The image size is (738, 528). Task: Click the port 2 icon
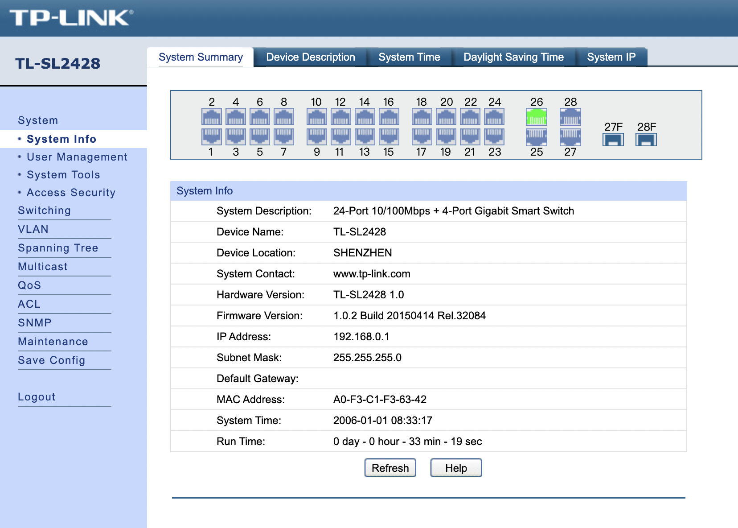pyautogui.click(x=212, y=117)
